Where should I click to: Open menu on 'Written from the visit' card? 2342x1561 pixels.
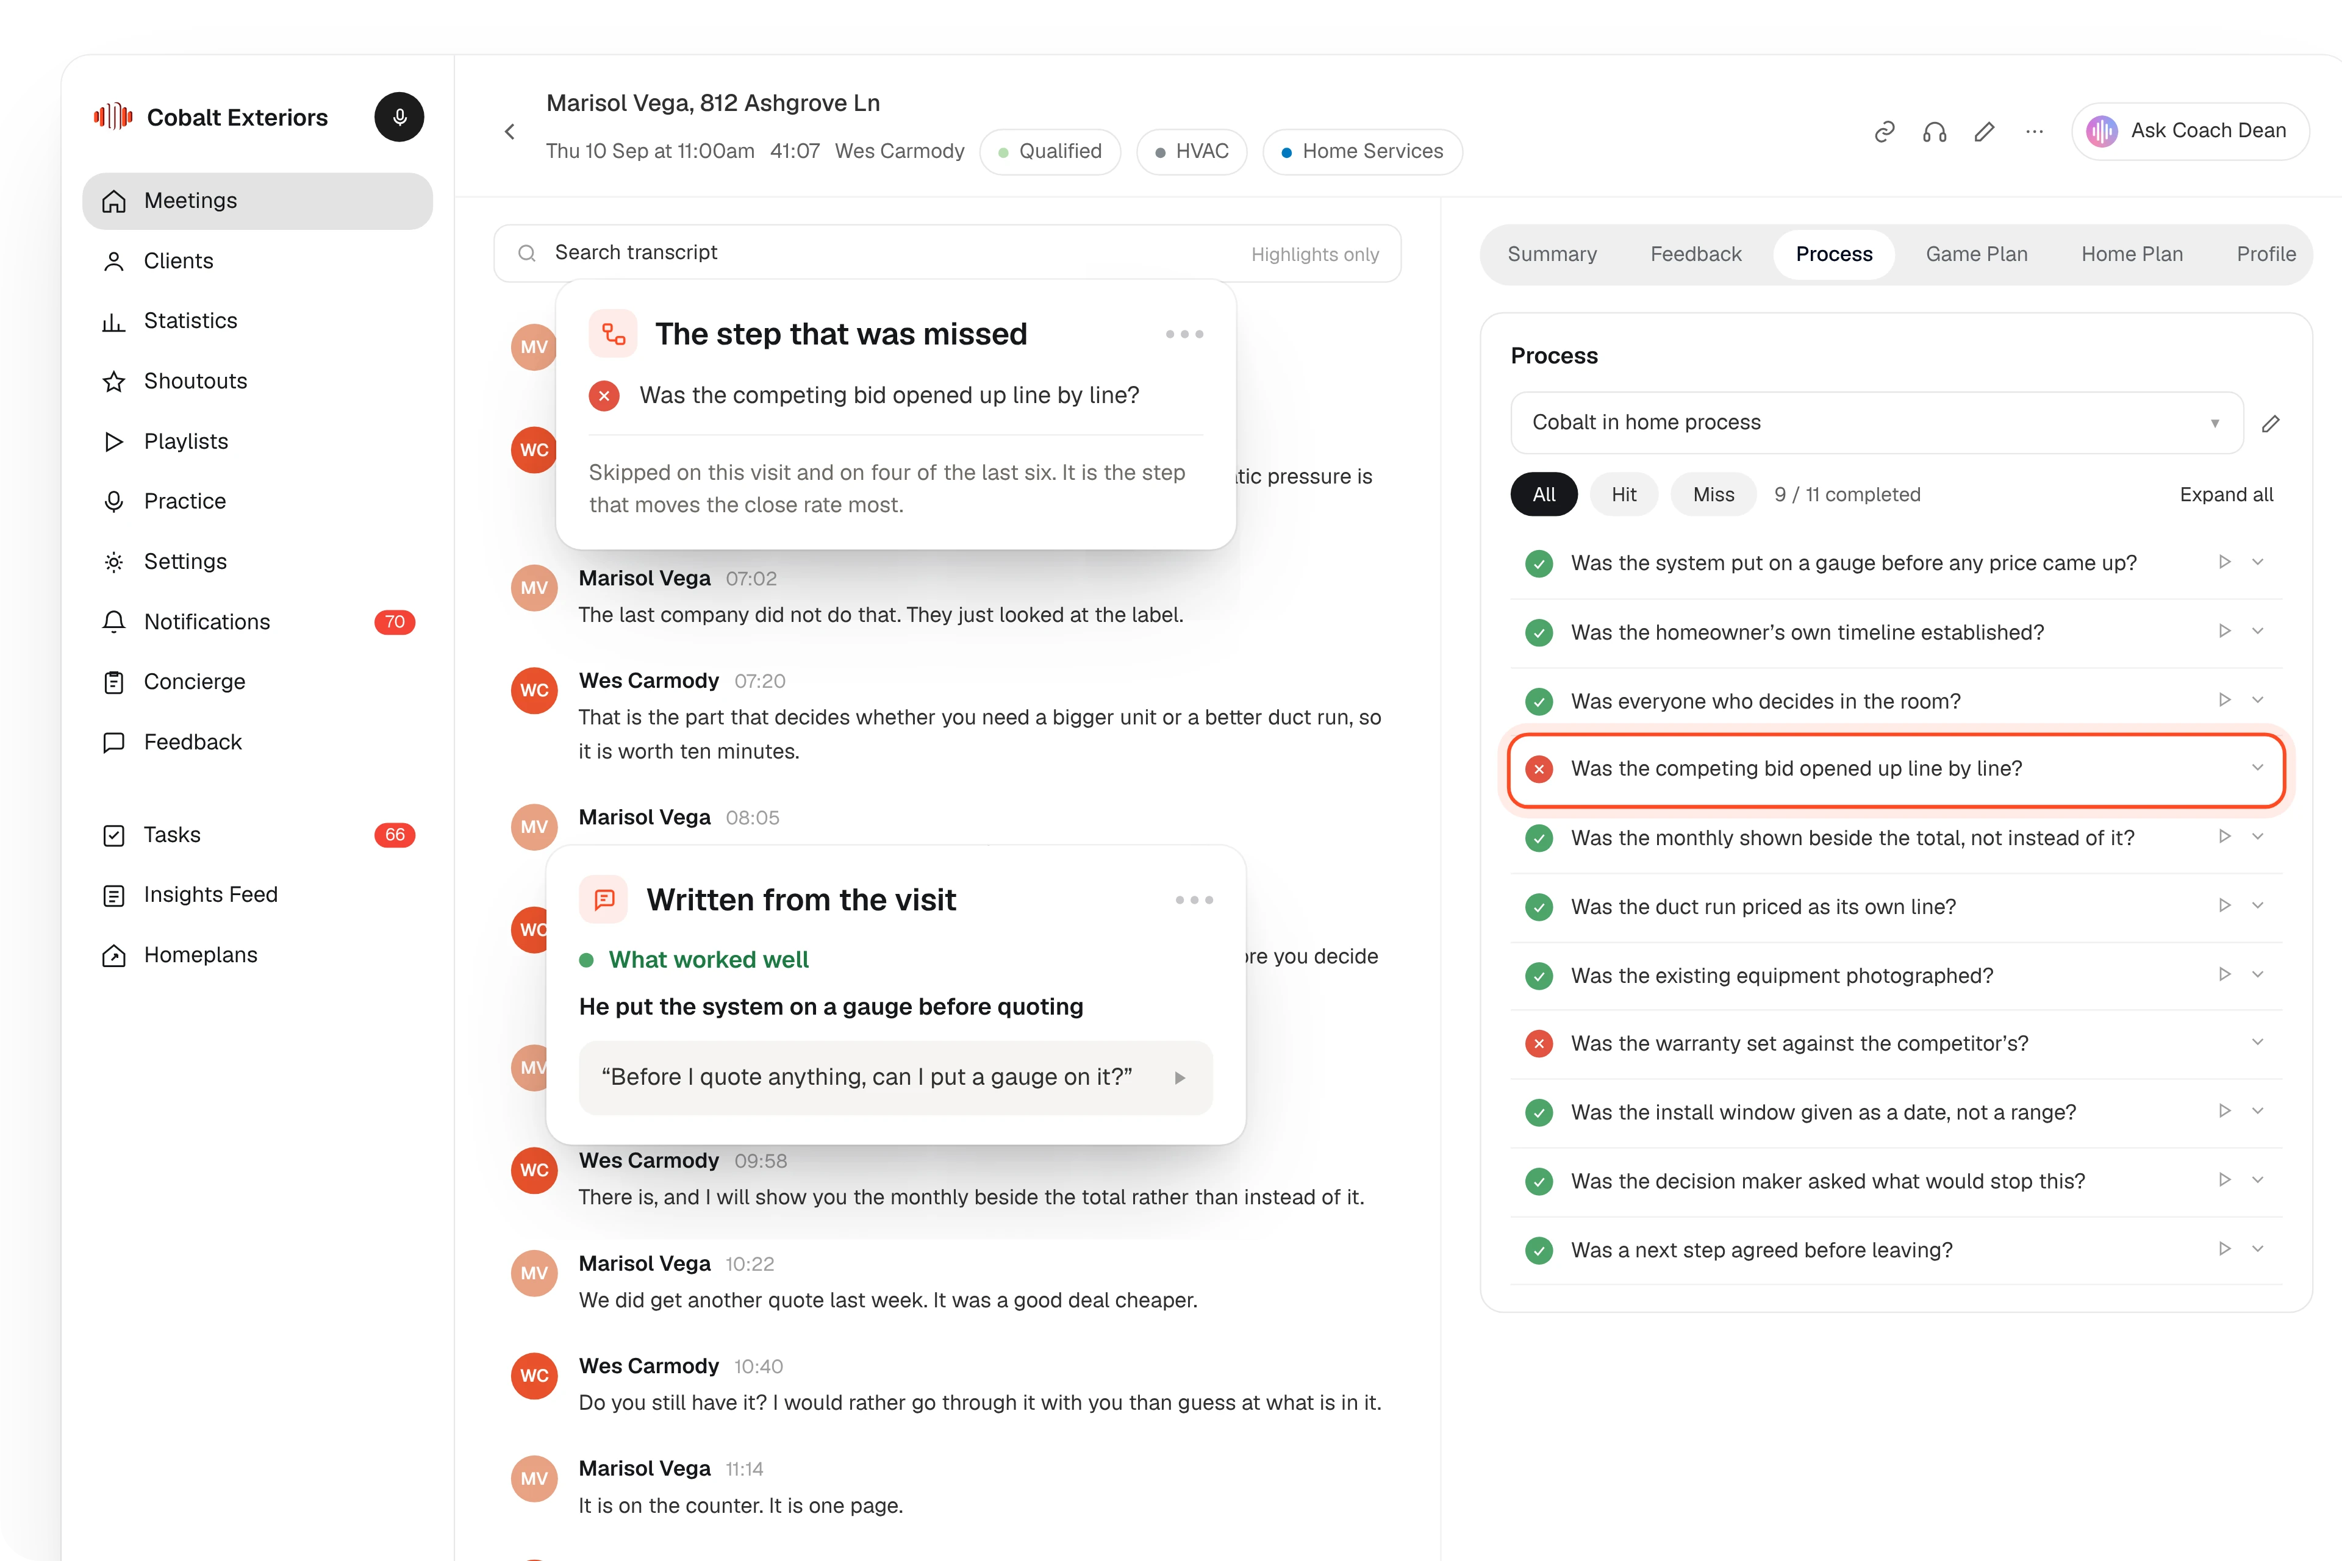coord(1194,900)
